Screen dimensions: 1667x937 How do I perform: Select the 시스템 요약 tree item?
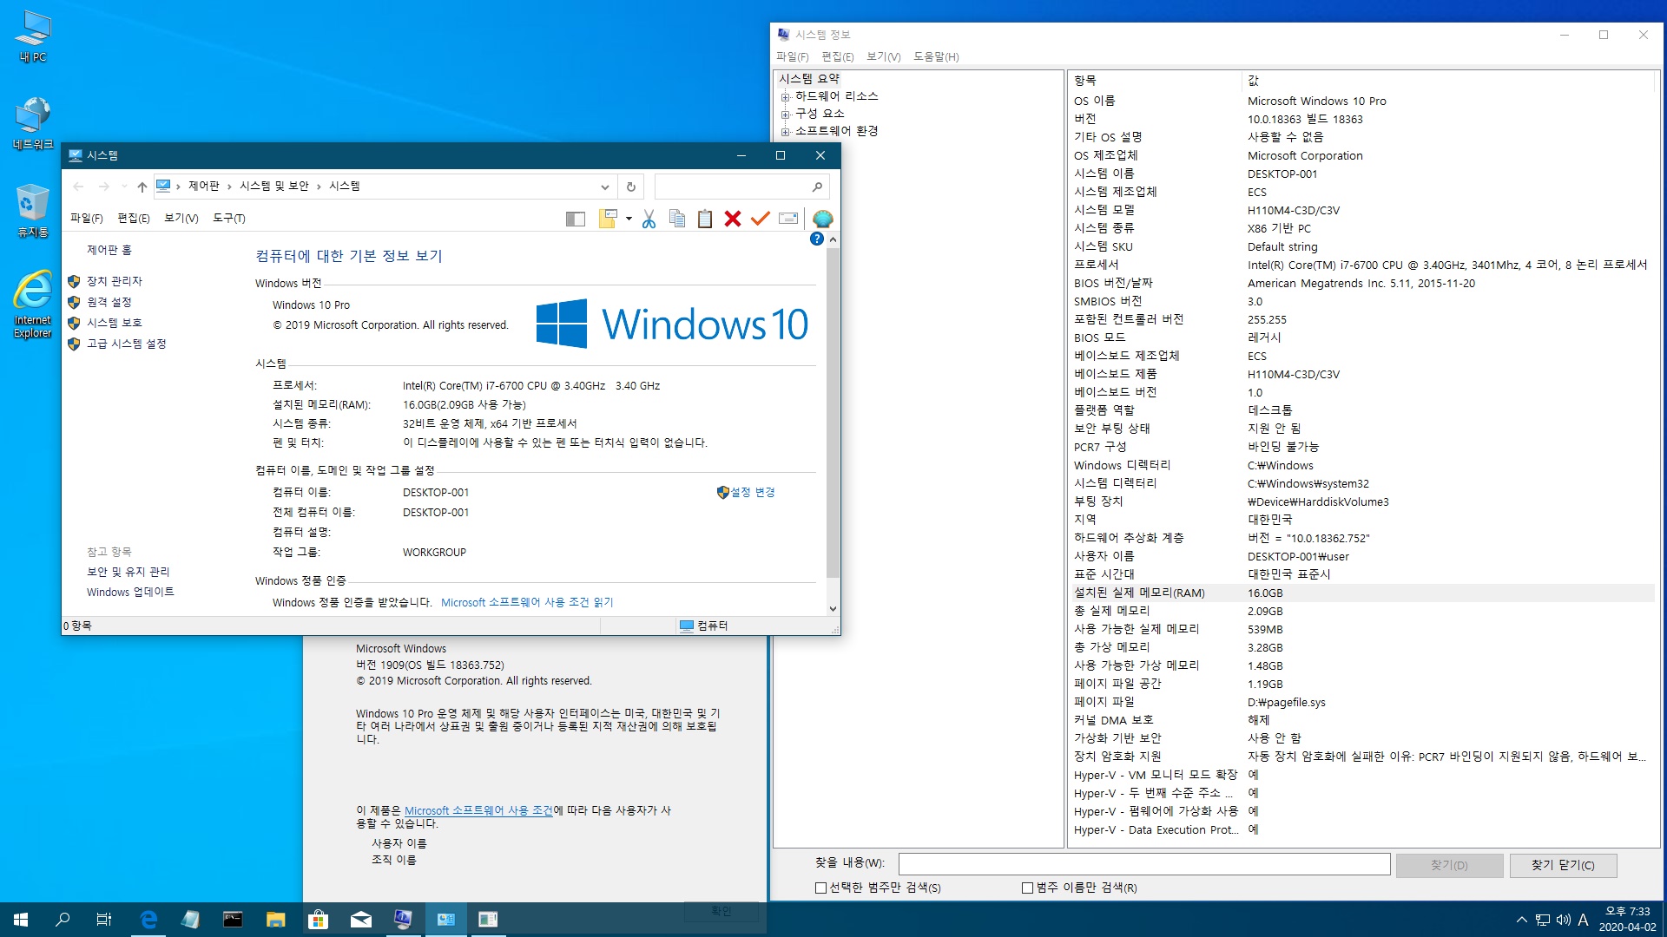pyautogui.click(x=809, y=78)
